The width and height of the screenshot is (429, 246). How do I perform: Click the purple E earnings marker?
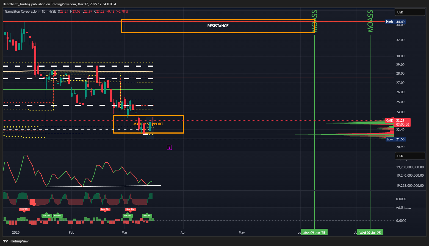click(169, 148)
